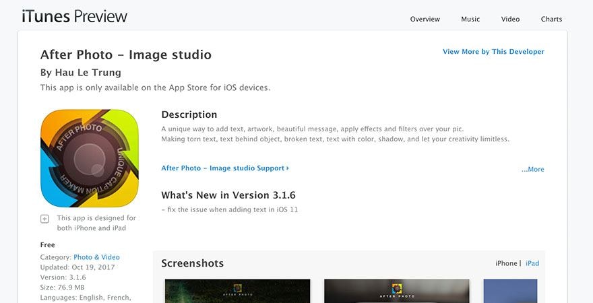This screenshot has height=303, width=593.
Task: Click the third partially visible screenshot
Action: point(510,291)
